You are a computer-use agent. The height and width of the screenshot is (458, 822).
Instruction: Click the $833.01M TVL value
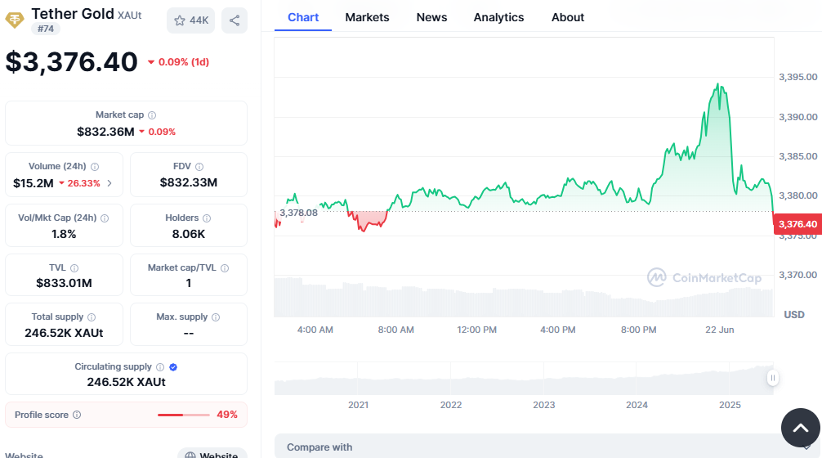point(64,283)
